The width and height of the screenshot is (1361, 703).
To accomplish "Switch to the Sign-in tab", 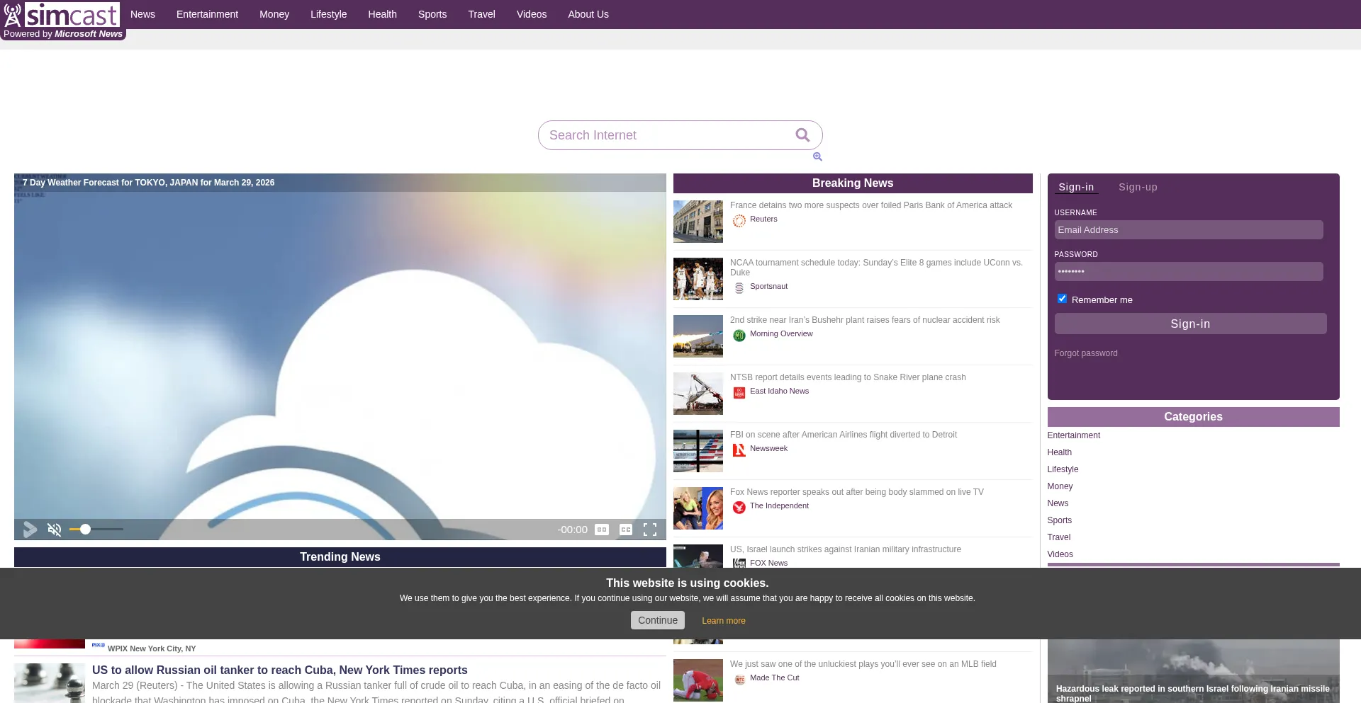I will pos(1076,188).
